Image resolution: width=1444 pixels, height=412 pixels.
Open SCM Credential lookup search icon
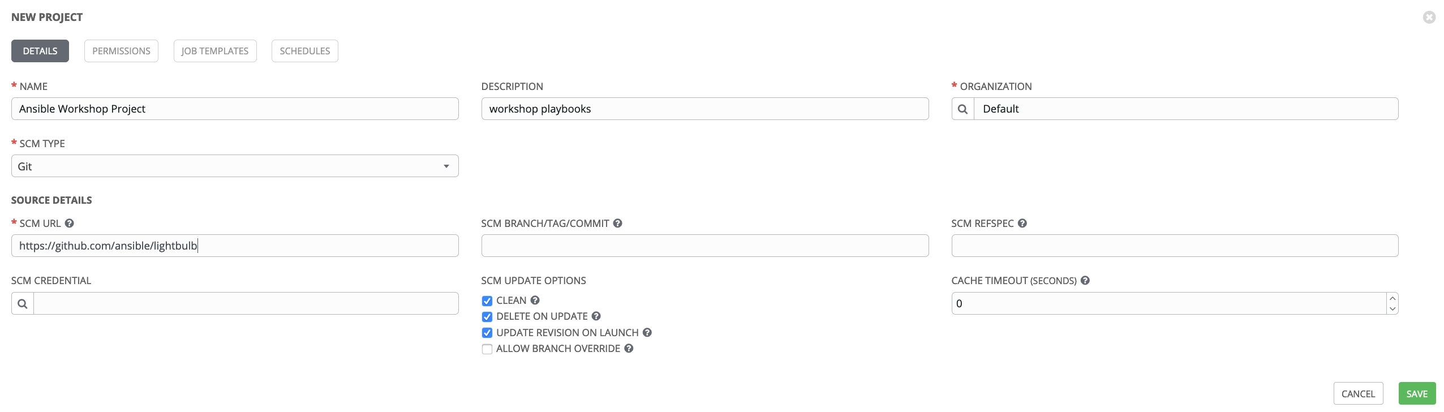(x=23, y=303)
